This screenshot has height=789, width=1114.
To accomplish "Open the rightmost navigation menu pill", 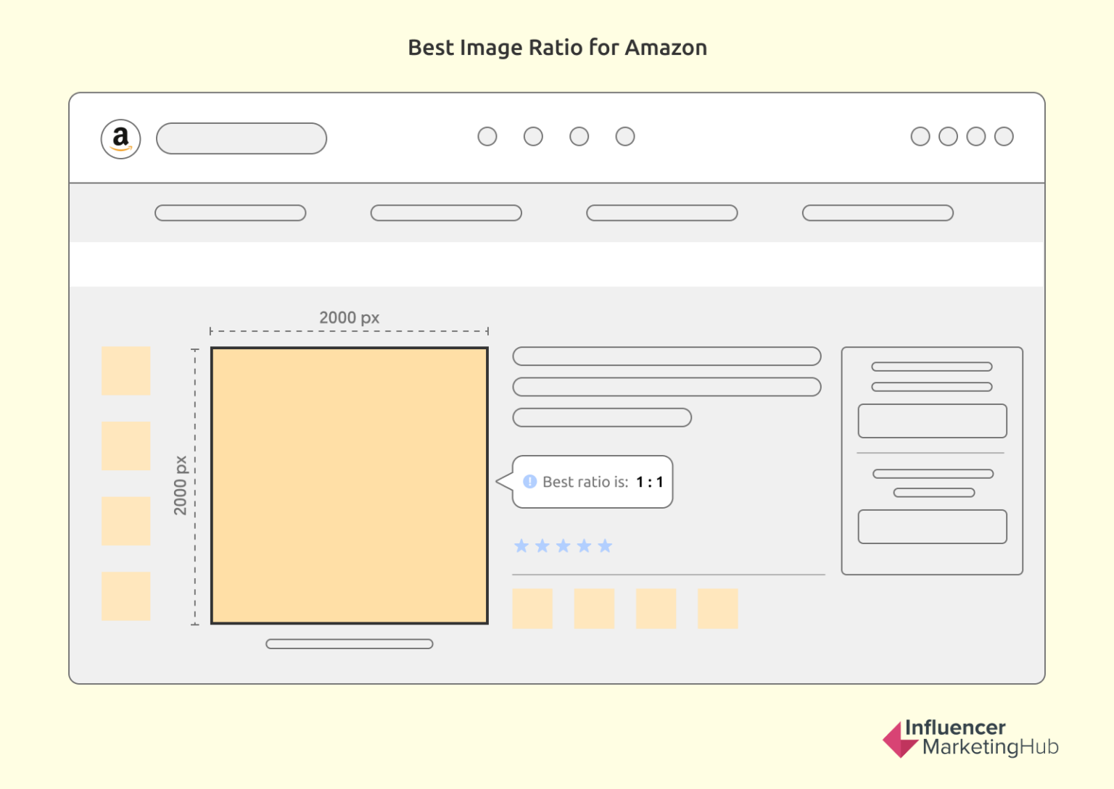I will (x=877, y=212).
